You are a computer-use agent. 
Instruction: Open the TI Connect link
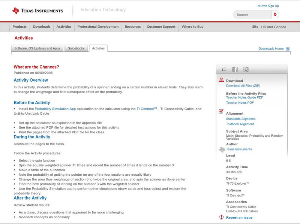pyautogui.click(x=147, y=109)
